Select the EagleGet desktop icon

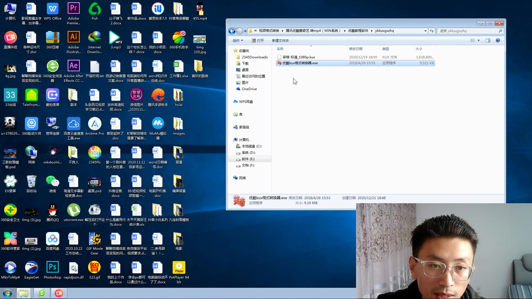point(32,270)
